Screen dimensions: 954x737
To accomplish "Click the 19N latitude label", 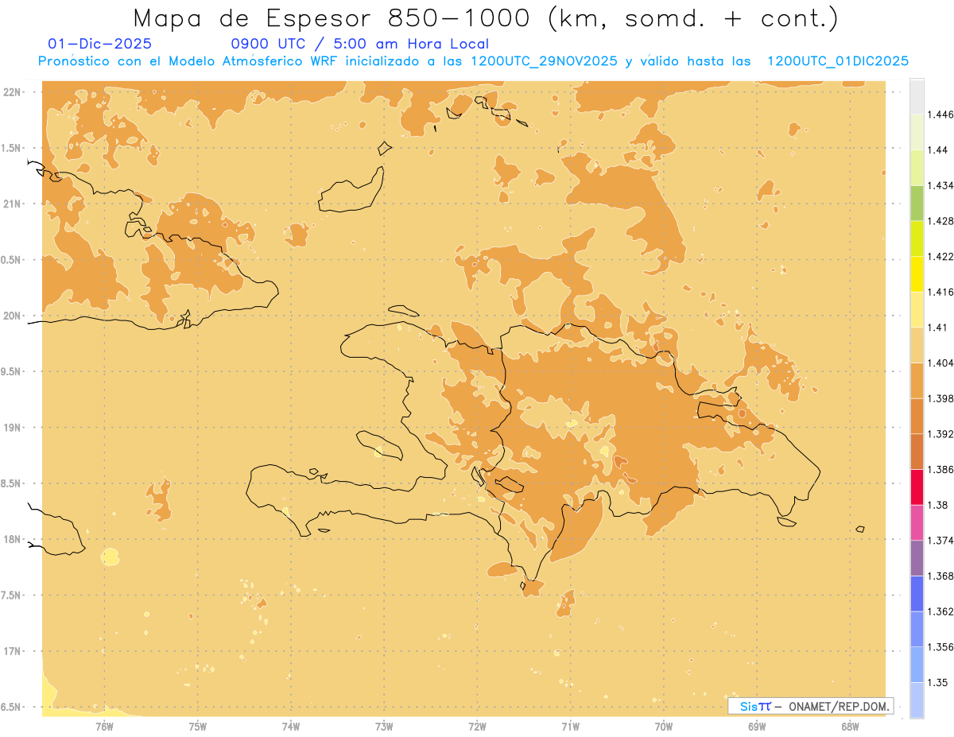I will (x=14, y=428).
